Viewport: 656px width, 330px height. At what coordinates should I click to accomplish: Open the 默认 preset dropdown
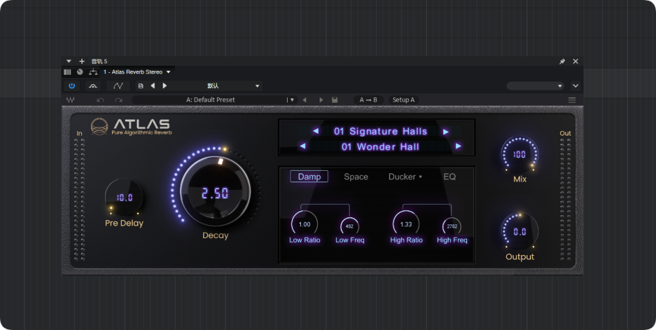click(x=217, y=86)
